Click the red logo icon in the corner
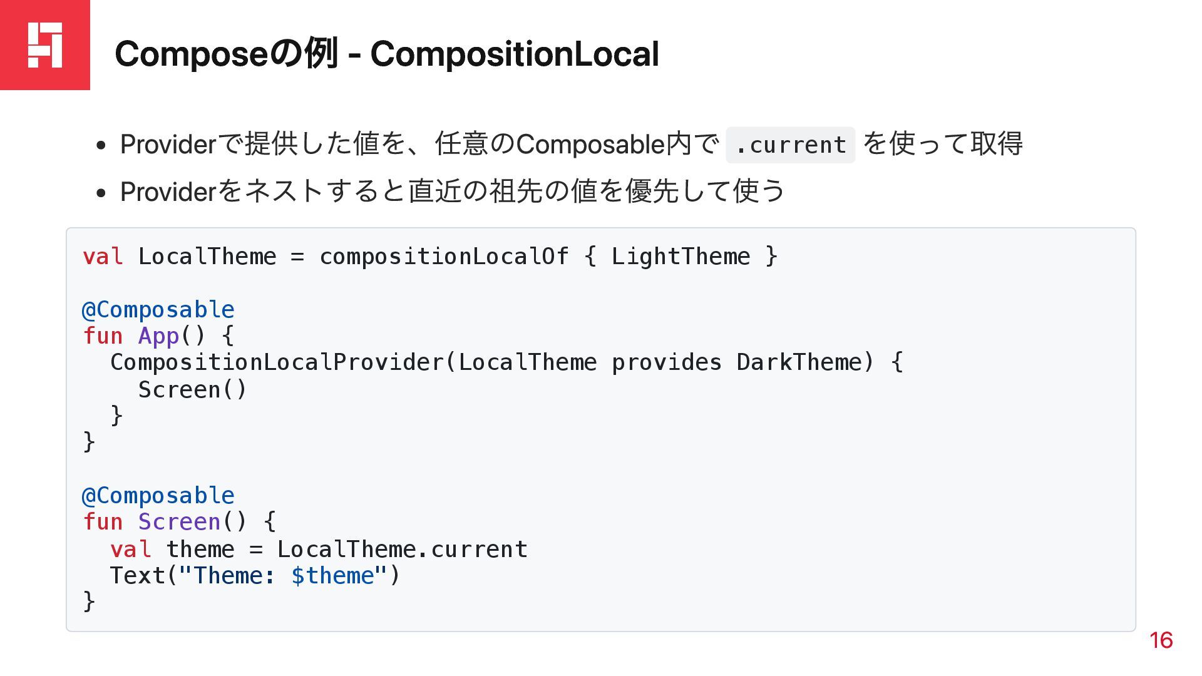Screen dimensions: 1202x676 (x=45, y=45)
